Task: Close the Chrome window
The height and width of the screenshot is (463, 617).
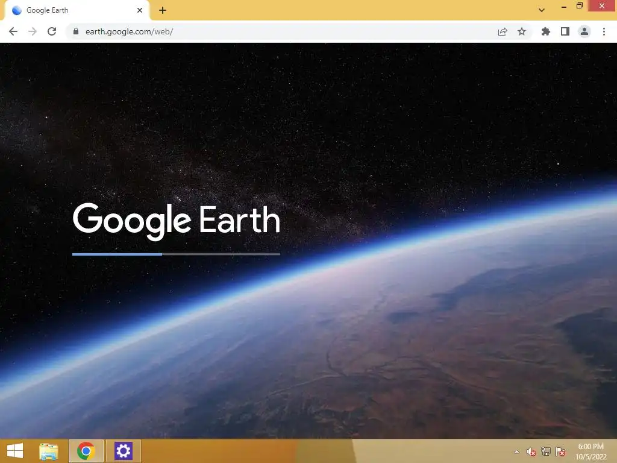Action: [602, 6]
